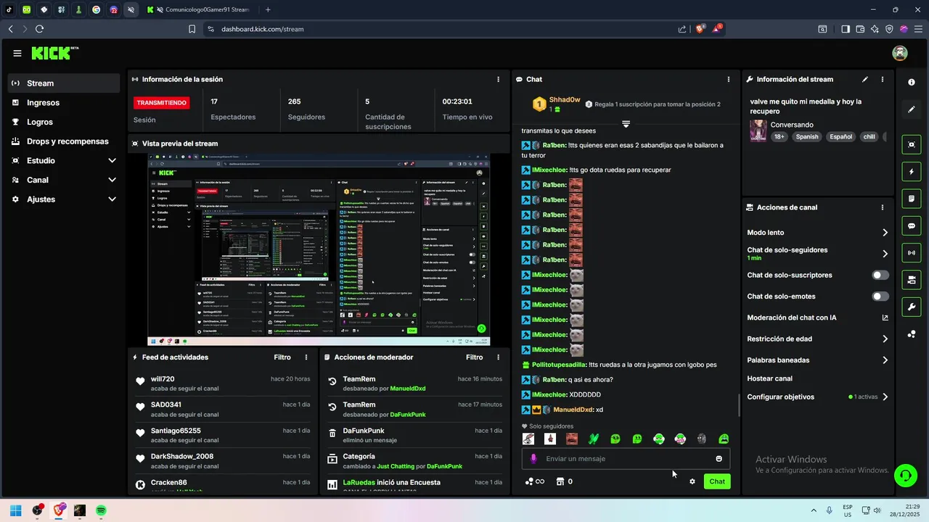Viewport: 929px width, 522px height.
Task: Click Just Chatting category link
Action: pyautogui.click(x=396, y=466)
